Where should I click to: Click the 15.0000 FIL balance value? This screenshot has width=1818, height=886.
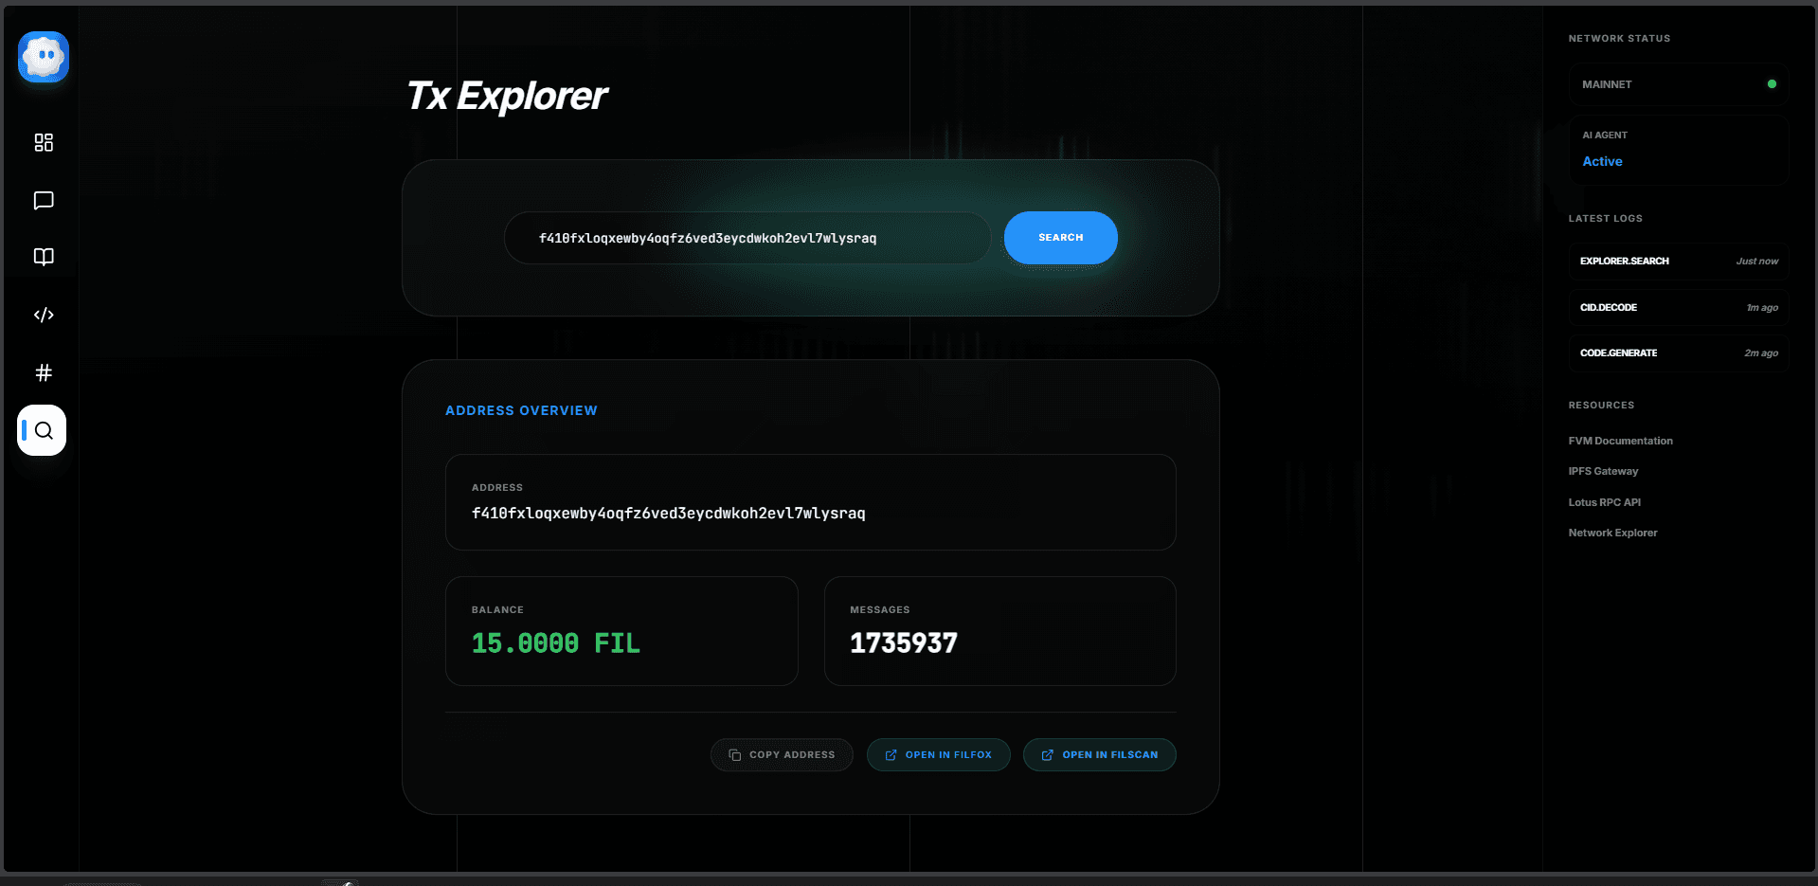pos(555,643)
